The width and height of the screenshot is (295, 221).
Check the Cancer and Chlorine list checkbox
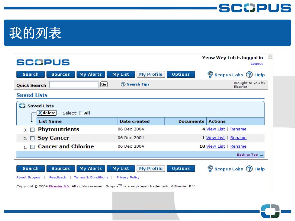pyautogui.click(x=32, y=147)
